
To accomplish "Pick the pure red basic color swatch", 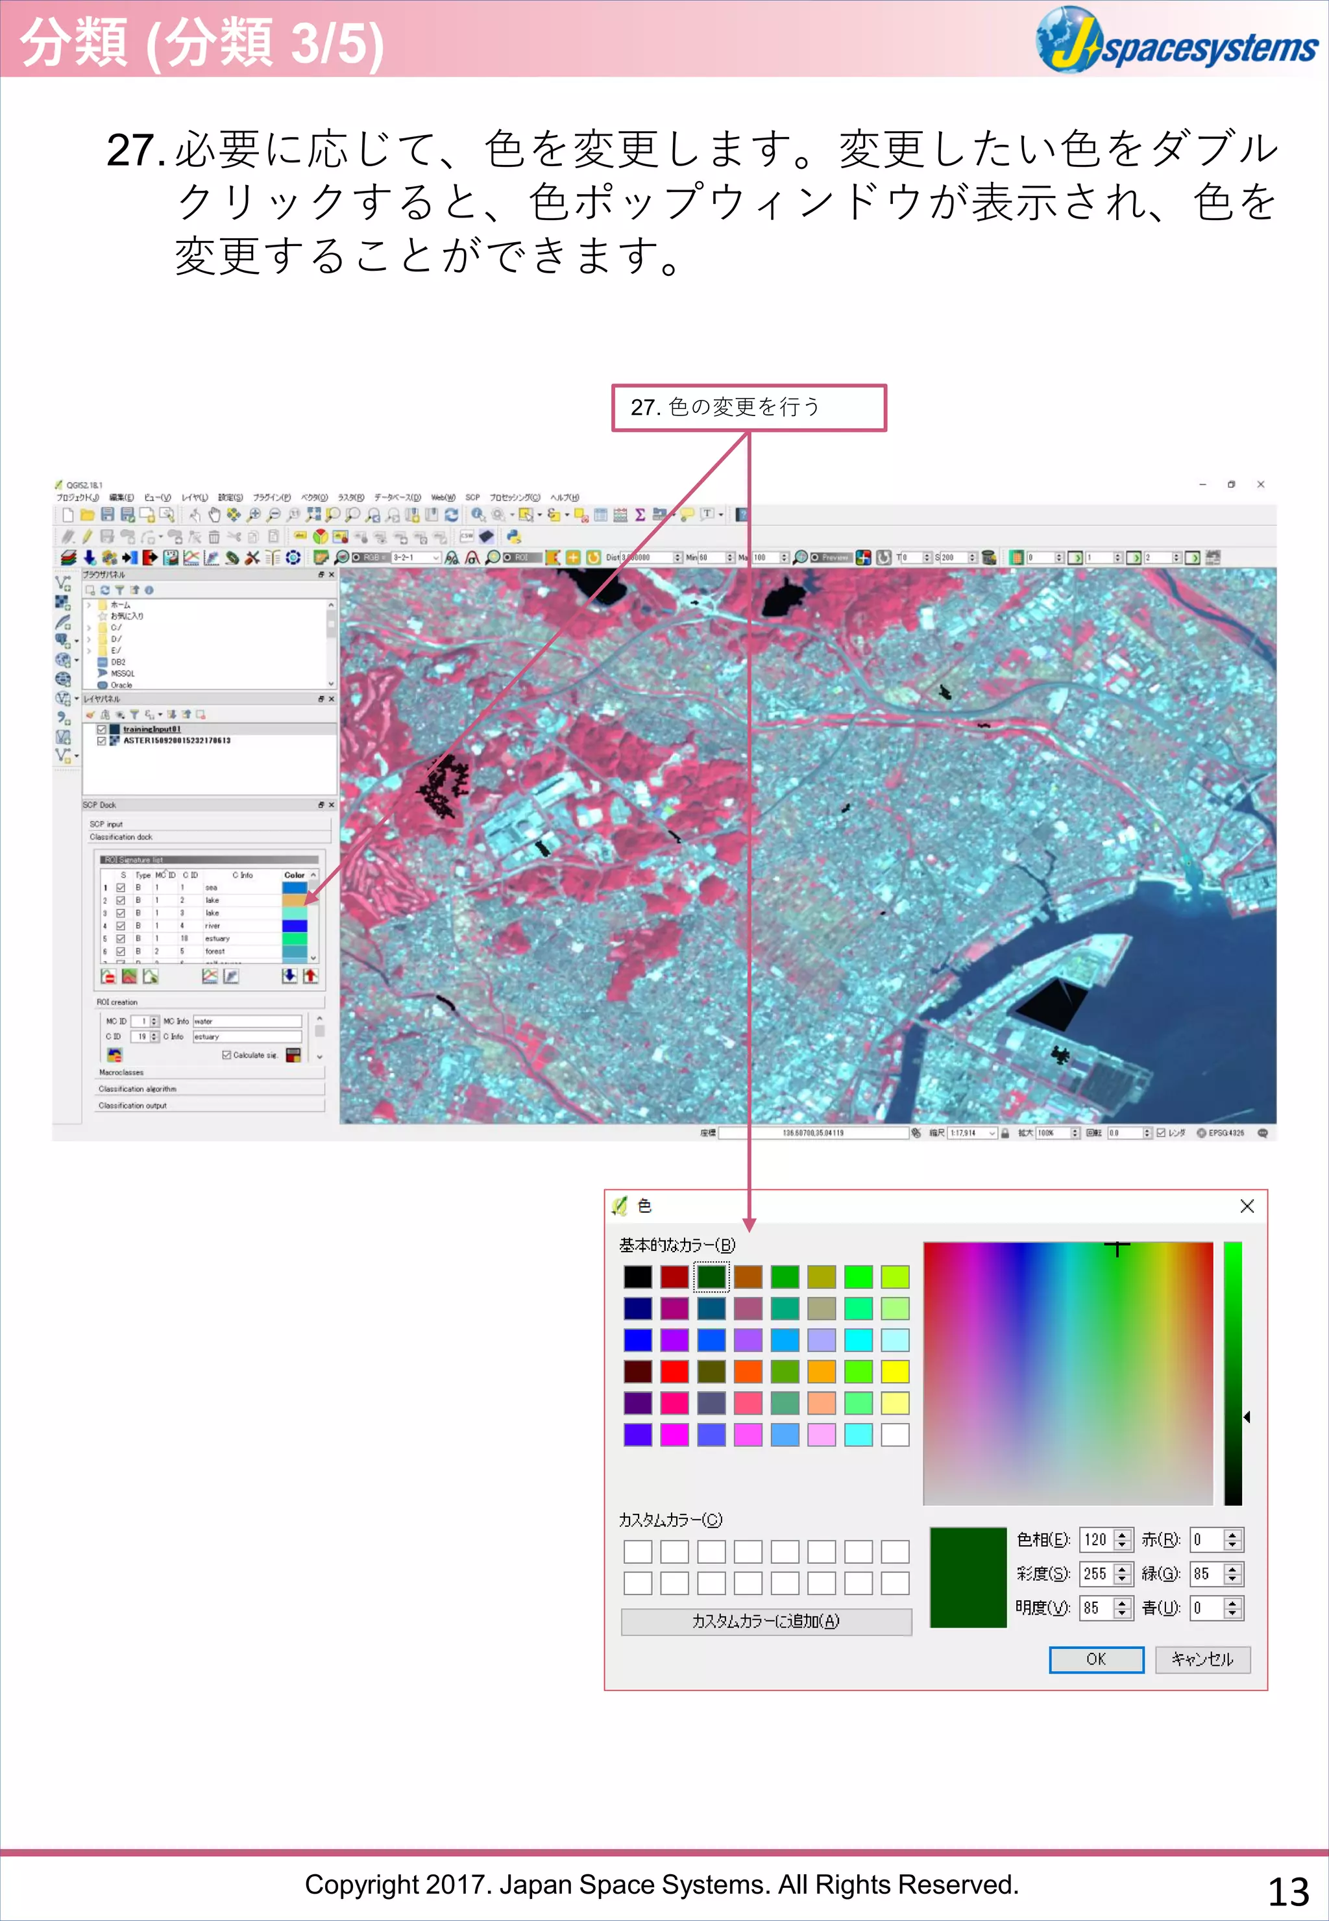I will 674,1371.
